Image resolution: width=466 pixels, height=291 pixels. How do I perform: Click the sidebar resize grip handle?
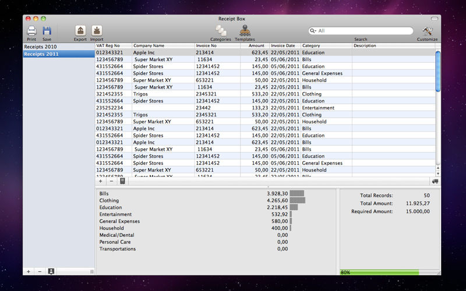click(x=91, y=271)
